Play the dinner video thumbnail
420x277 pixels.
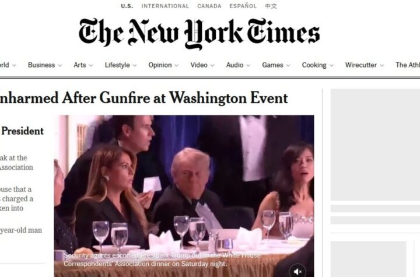coord(184,196)
